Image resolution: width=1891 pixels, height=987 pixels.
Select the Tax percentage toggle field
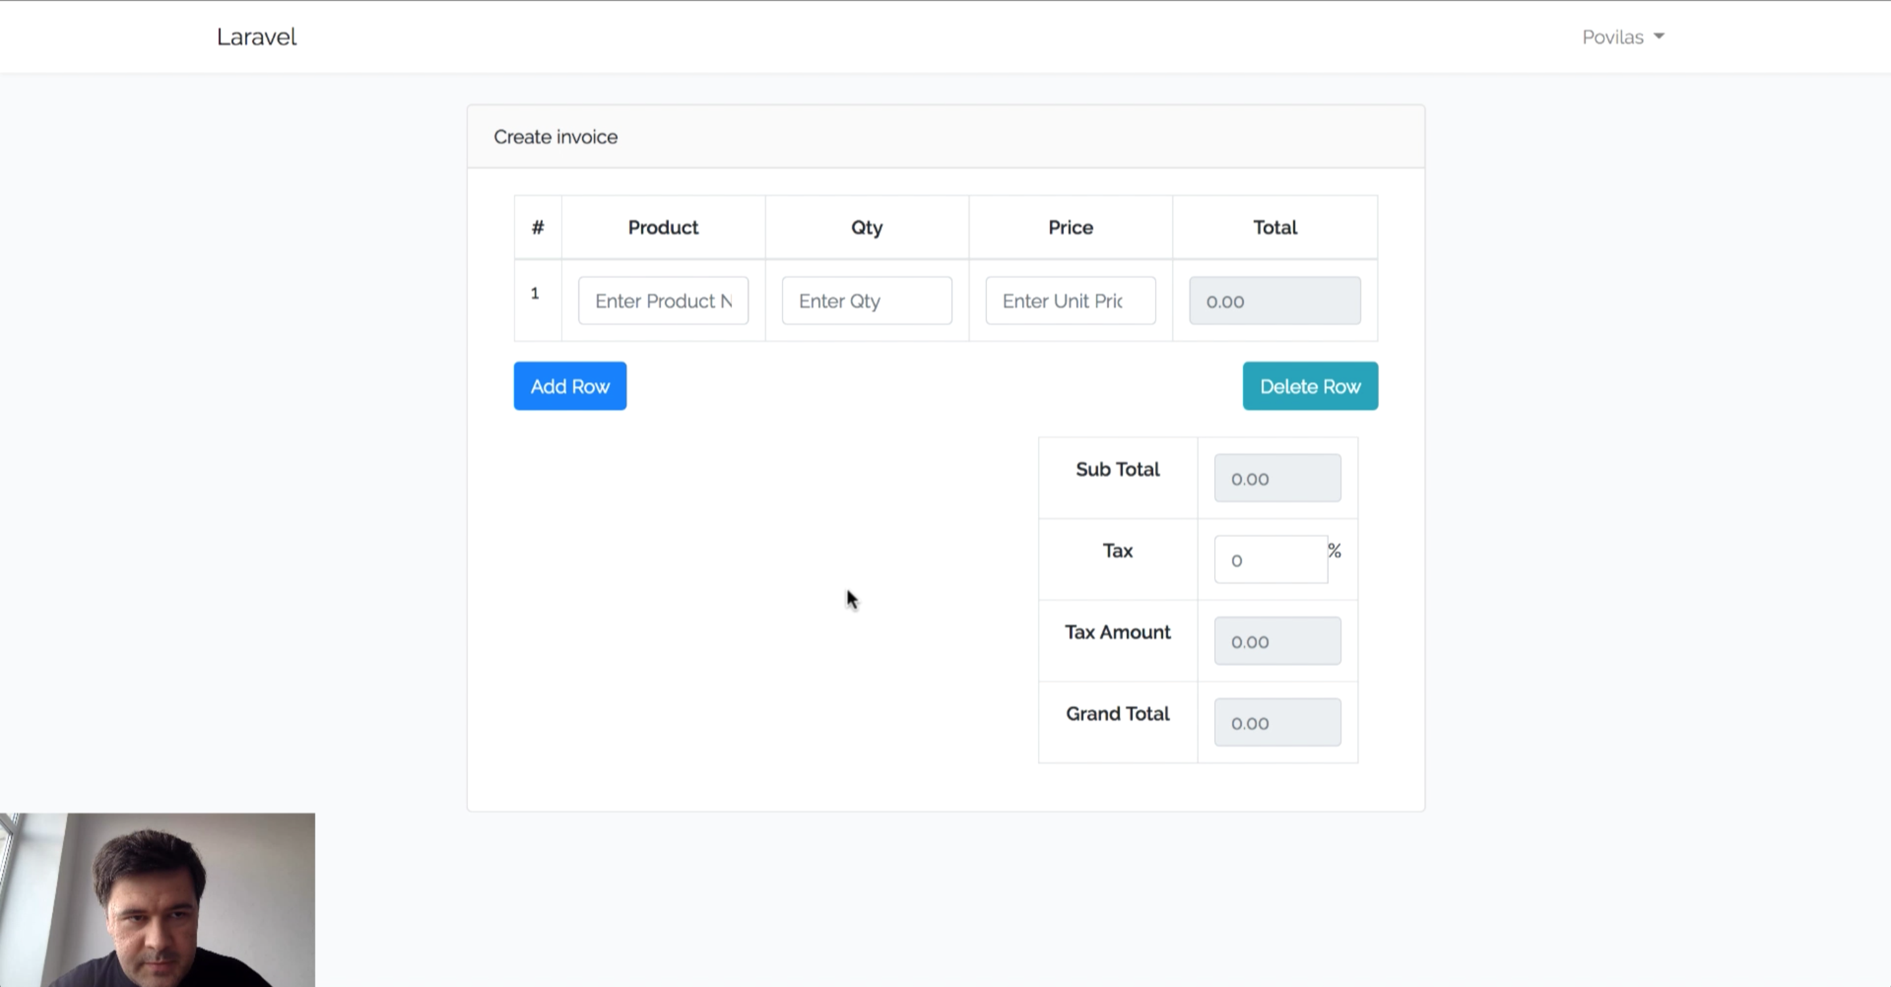[1271, 558]
